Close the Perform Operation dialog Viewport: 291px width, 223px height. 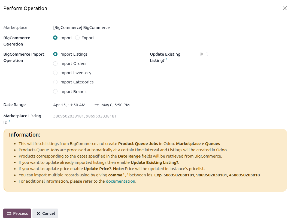[x=285, y=8]
